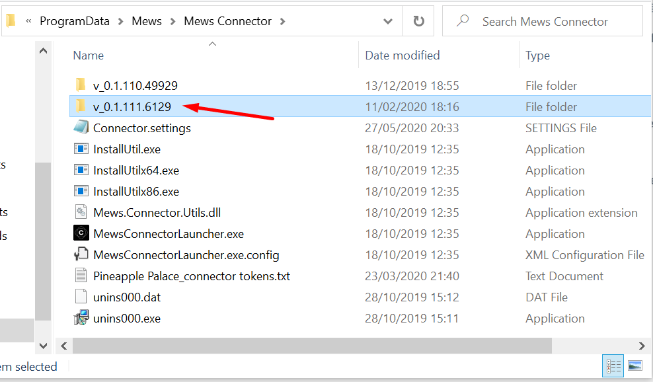
Task: Expand the chevron after Mews Connector breadcrumb
Action: (x=282, y=22)
